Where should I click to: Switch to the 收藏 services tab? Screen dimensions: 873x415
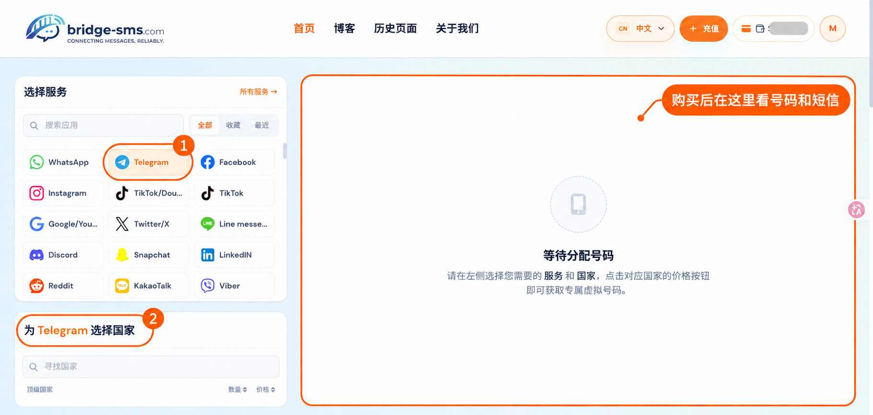pos(233,125)
